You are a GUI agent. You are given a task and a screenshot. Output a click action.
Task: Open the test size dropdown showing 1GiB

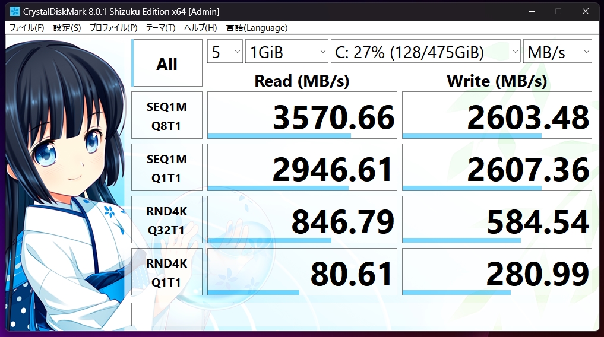coord(287,51)
